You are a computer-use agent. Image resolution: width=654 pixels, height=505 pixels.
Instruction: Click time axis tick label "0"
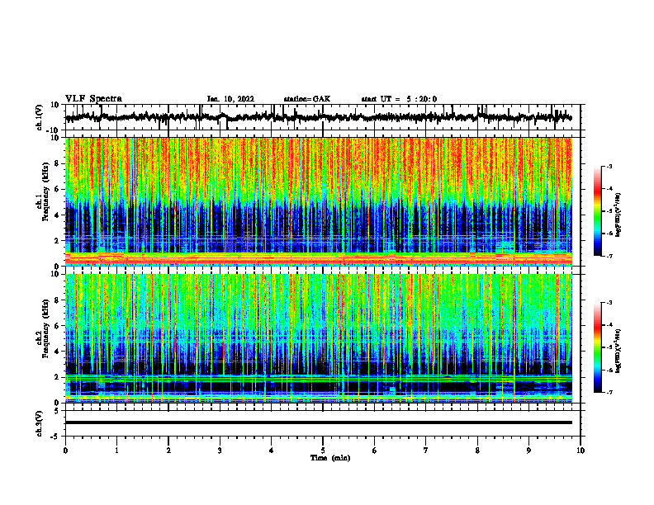(65, 451)
